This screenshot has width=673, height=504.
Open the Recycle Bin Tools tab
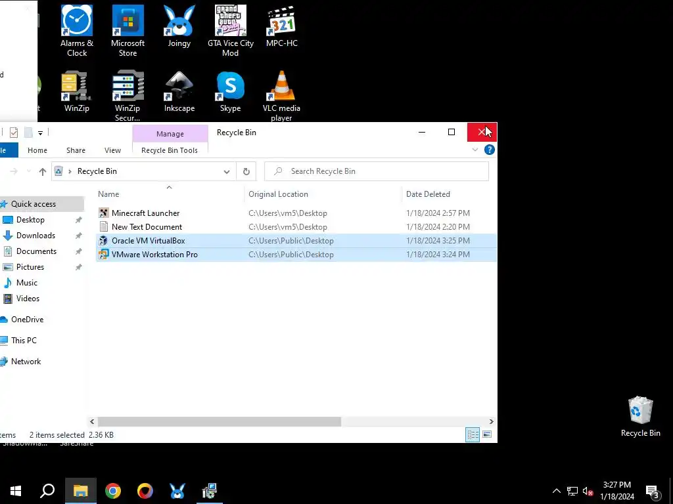(170, 150)
